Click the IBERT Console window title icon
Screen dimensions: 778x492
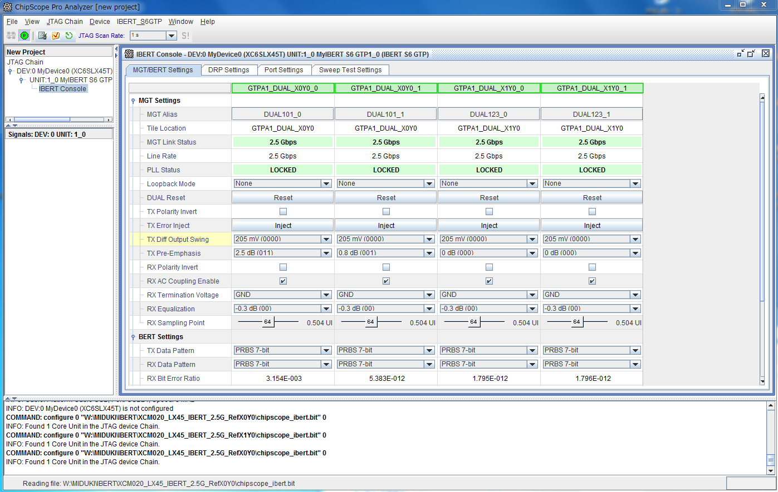point(129,54)
